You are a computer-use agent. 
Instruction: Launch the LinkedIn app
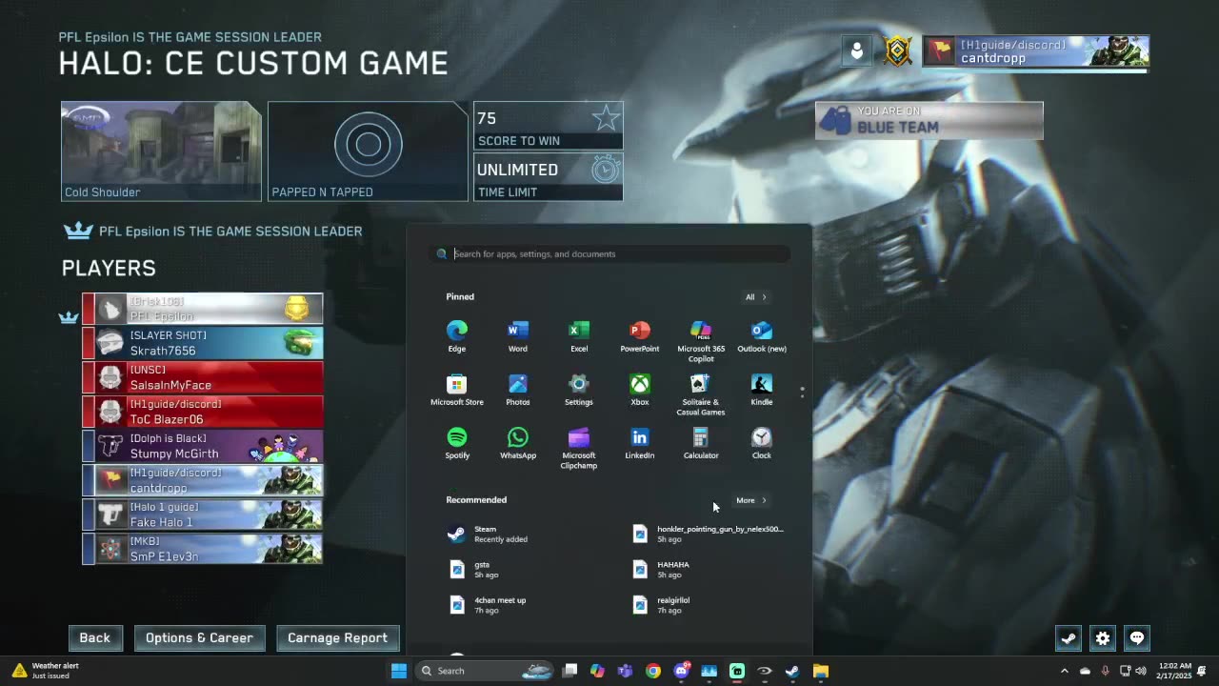[639, 443]
